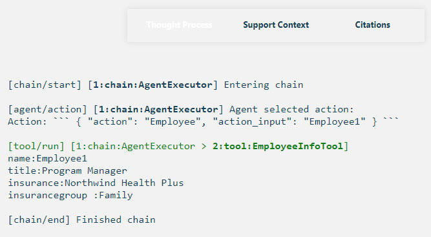Click the [agent/action] log tag
The image size is (431, 237).
point(48,110)
